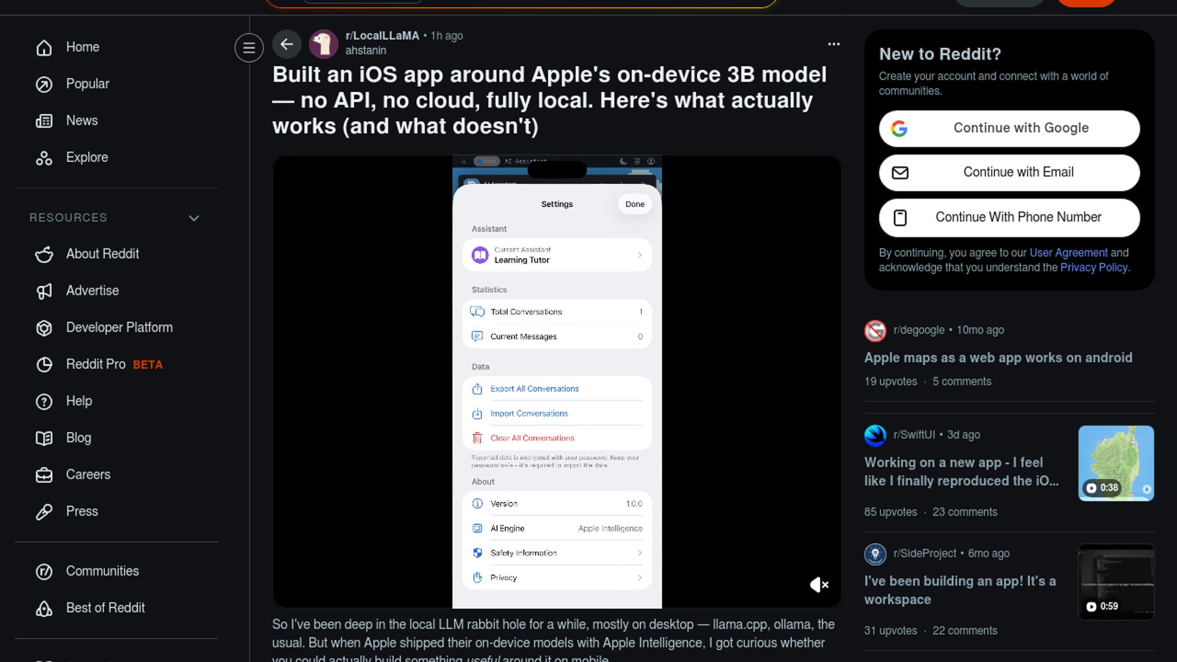Click the Developer Platform icon
The height and width of the screenshot is (662, 1177).
coord(44,328)
